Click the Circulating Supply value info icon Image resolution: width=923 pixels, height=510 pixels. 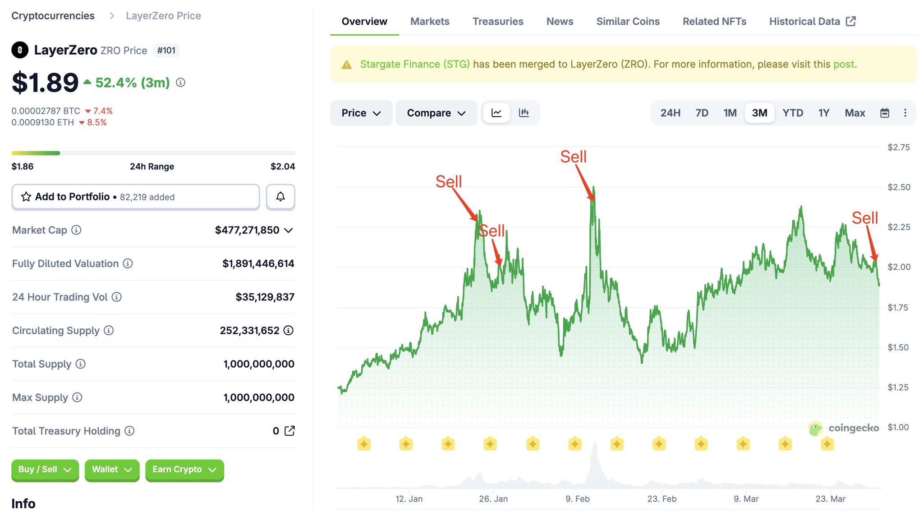coord(289,331)
